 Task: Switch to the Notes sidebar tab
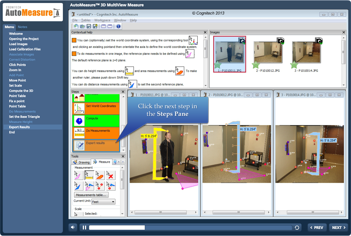tap(22, 27)
